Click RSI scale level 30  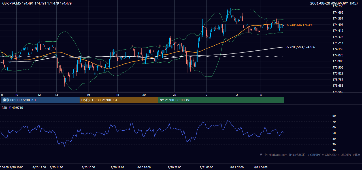tap(334, 144)
